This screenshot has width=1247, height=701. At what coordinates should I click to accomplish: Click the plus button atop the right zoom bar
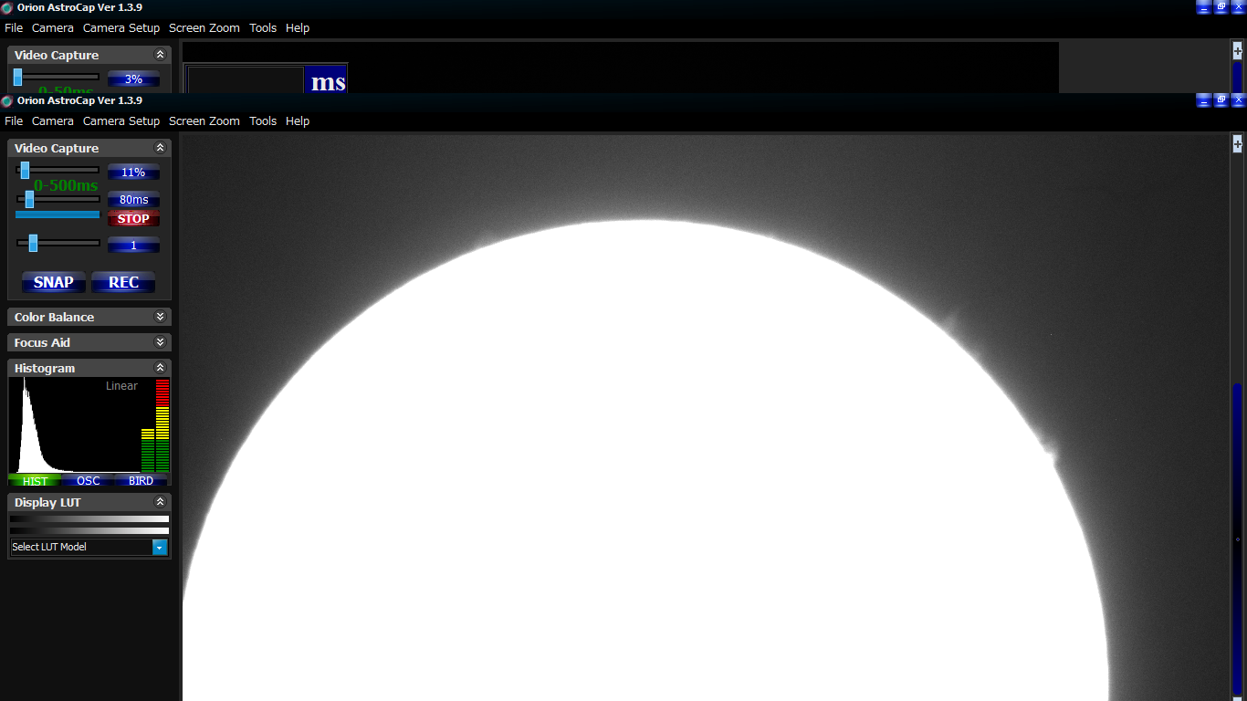point(1238,143)
